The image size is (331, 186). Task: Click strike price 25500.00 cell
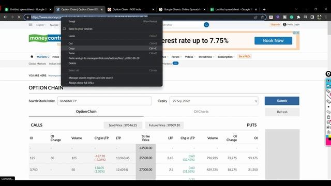point(146,158)
